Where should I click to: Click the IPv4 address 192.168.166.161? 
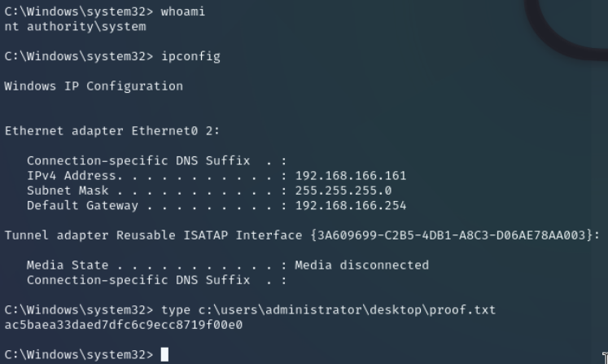[350, 175]
